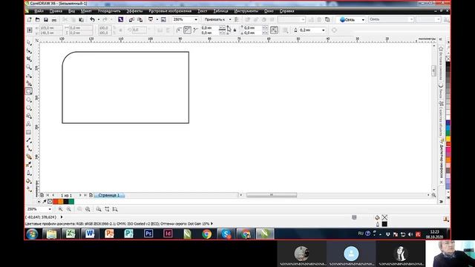Click the Import icon in the toolbar
The width and height of the screenshot is (475, 267).
point(131,19)
